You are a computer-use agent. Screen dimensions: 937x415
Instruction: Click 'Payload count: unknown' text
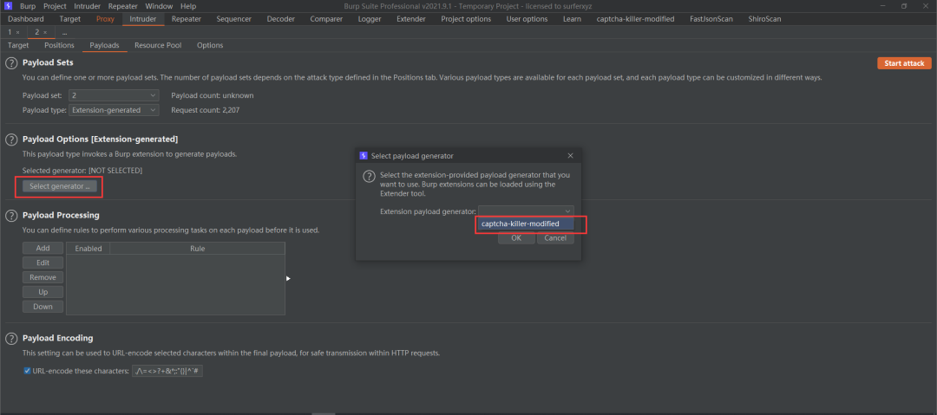213,95
